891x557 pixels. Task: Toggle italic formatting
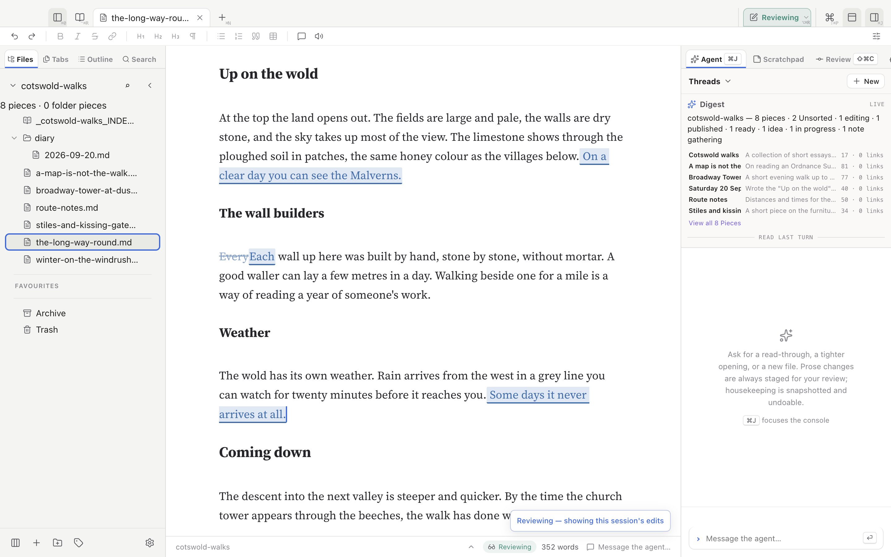pos(78,36)
